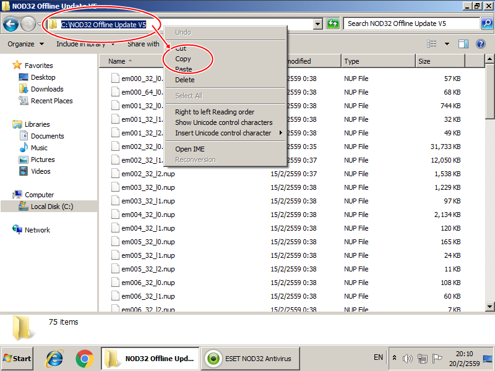Click the clock showing 20:10

click(465, 354)
